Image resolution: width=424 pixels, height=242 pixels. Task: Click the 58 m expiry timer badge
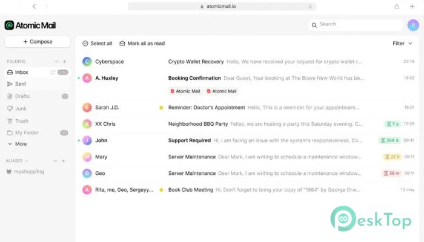pyautogui.click(x=391, y=174)
